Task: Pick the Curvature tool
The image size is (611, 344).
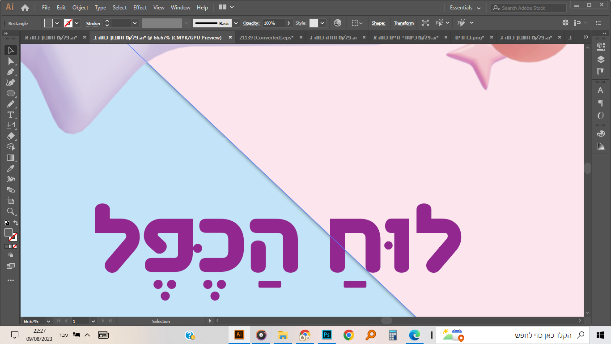Action: click(11, 82)
